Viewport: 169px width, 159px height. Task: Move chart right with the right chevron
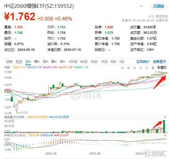coord(147,68)
